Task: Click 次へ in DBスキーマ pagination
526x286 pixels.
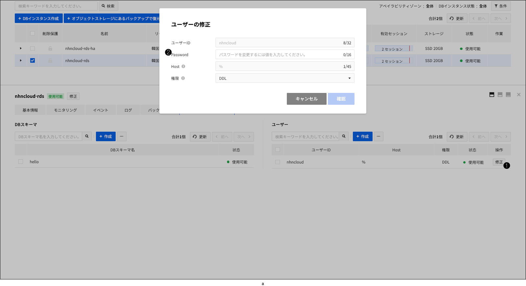Action: pos(244,137)
